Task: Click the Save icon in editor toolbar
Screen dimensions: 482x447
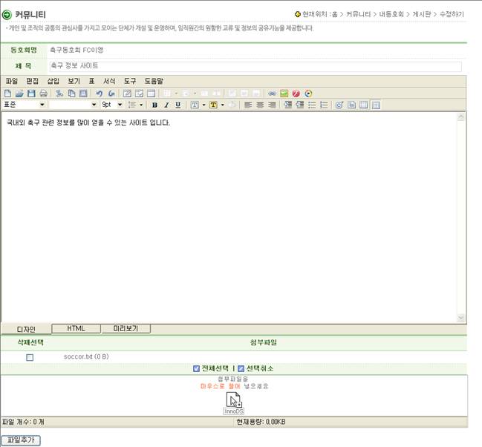Action: click(x=31, y=94)
